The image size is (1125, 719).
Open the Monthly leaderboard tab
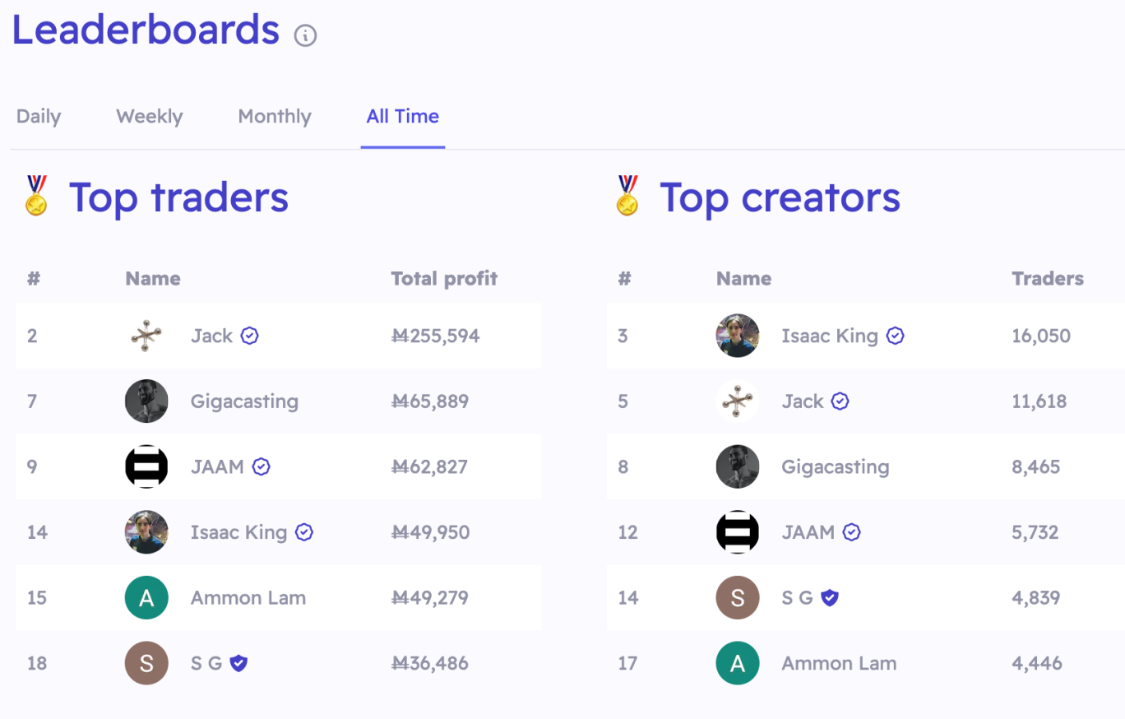275,117
